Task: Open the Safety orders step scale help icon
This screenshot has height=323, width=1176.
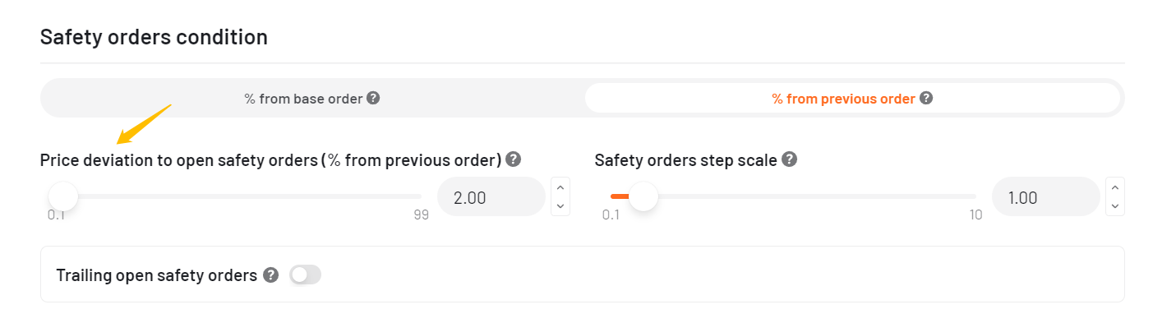Action: coord(789,159)
